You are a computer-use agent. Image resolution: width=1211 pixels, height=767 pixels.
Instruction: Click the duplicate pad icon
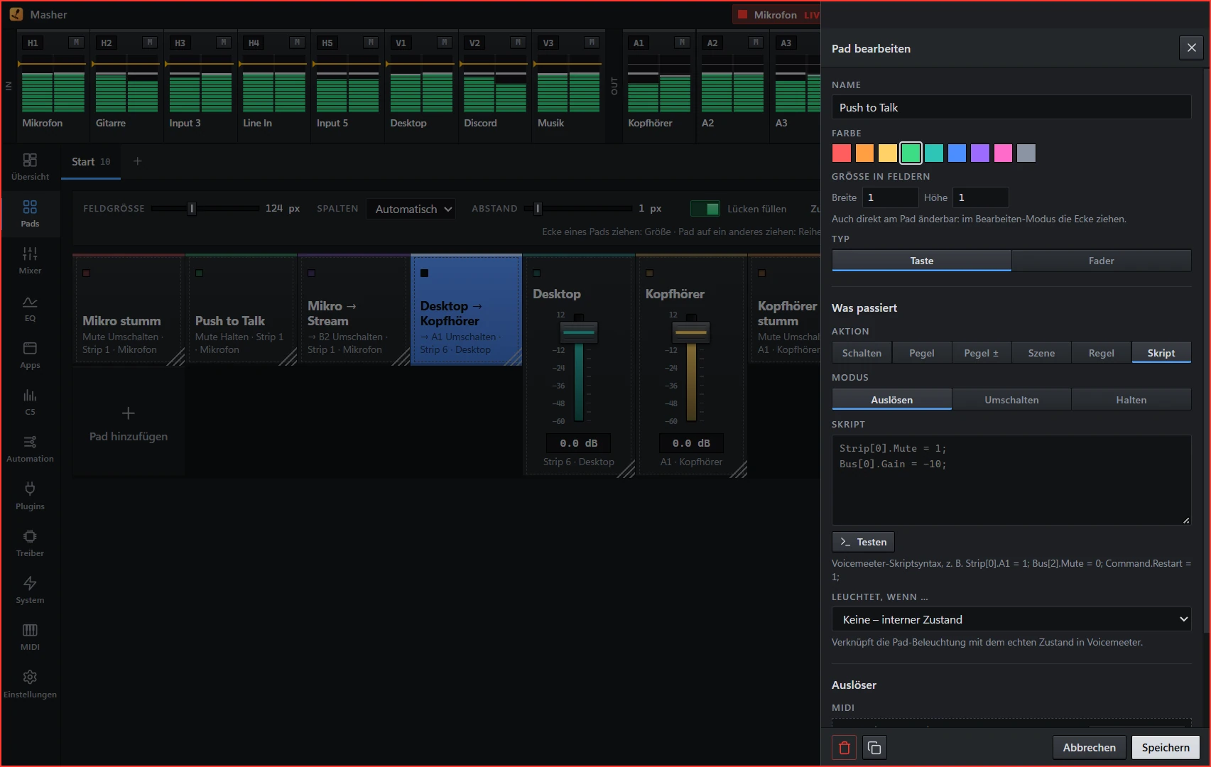[x=874, y=747]
